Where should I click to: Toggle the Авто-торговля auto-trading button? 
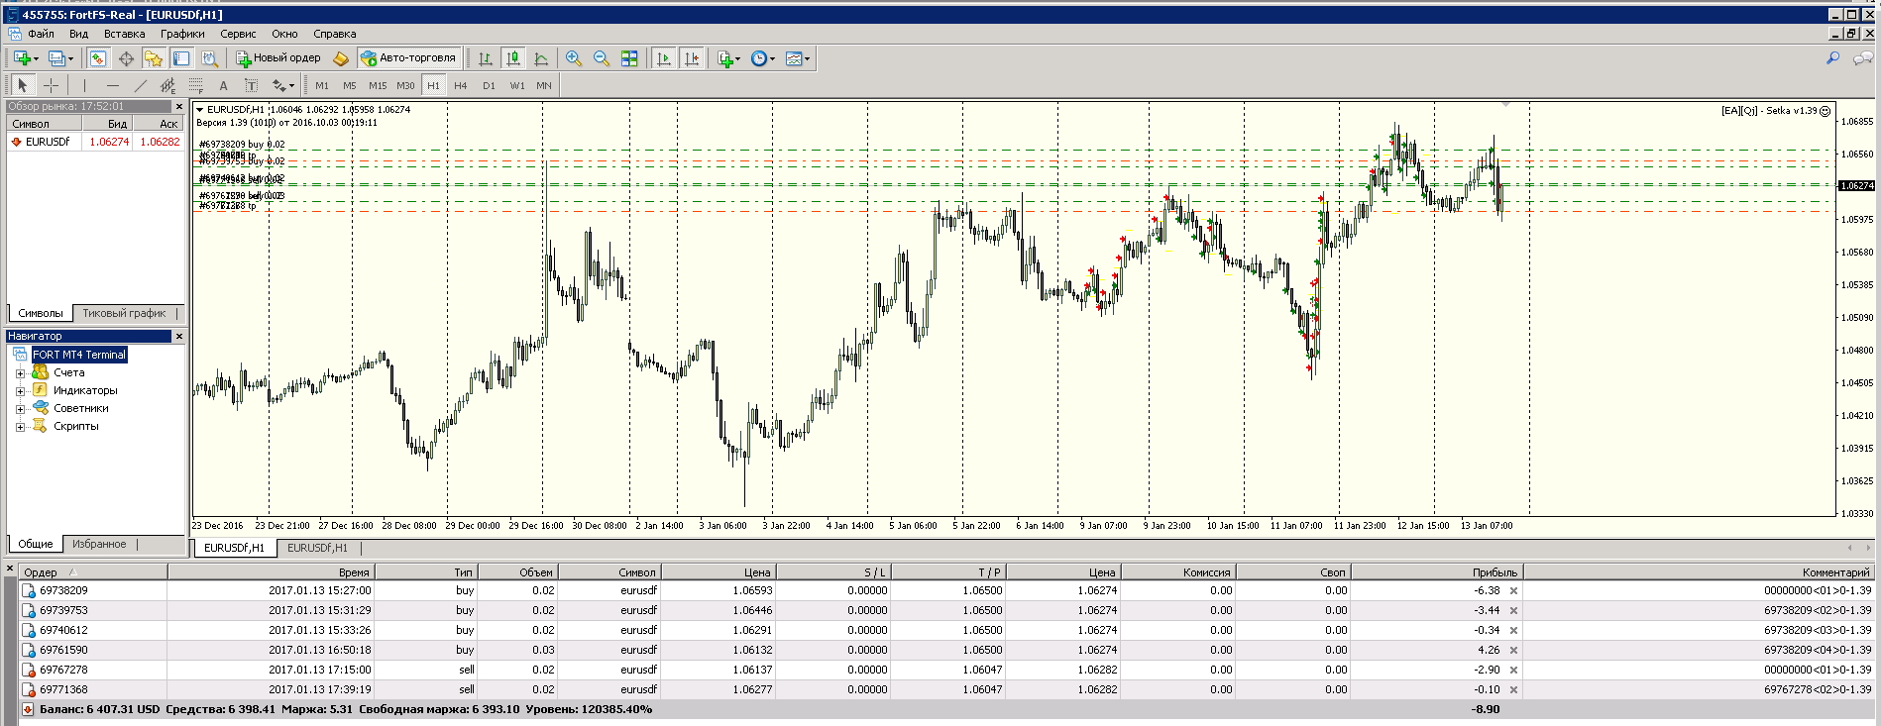tap(408, 58)
